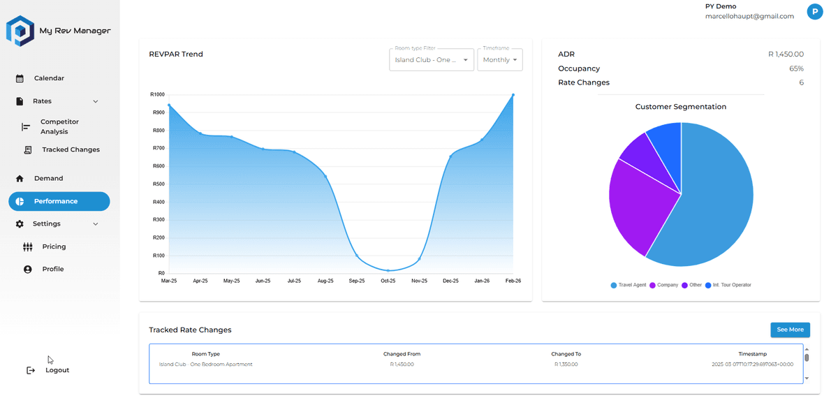Open the Room type Filter dropdown
The height and width of the screenshot is (419, 838).
[431, 59]
